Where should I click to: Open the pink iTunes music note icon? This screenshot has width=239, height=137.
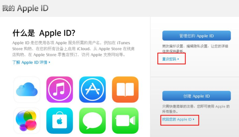click(x=59, y=90)
